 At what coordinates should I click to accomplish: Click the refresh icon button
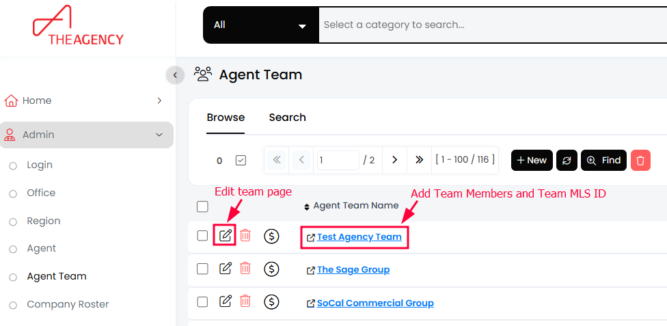coord(567,160)
